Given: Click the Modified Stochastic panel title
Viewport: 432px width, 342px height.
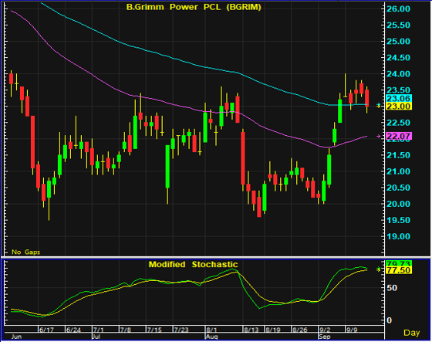Looking at the screenshot, I should (193, 265).
